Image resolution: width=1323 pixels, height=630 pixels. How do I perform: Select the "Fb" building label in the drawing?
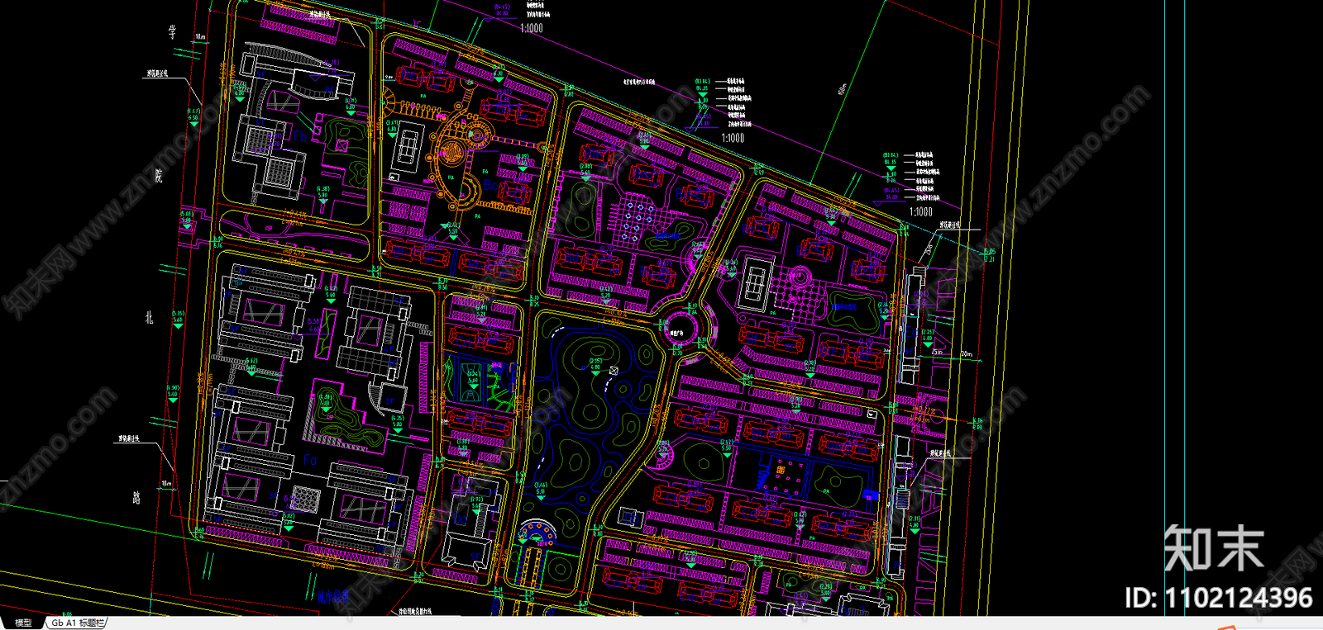[x=299, y=136]
